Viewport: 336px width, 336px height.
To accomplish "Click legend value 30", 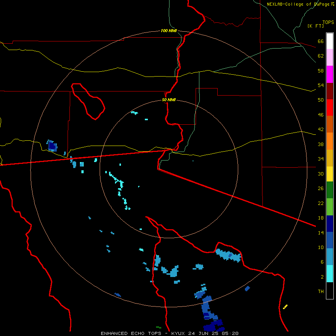I will [x=321, y=174].
